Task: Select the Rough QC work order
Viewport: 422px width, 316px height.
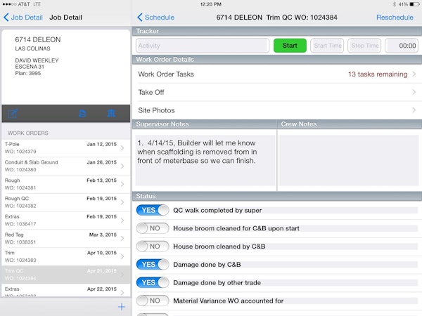Action: point(65,202)
